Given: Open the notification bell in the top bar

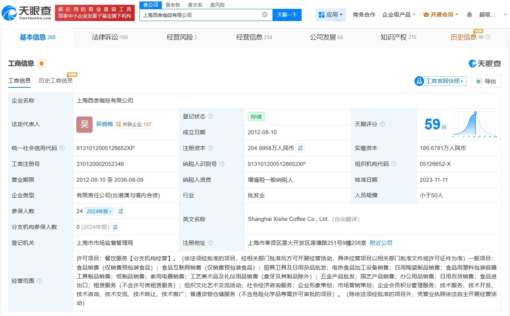Looking at the screenshot, I should 469,14.
